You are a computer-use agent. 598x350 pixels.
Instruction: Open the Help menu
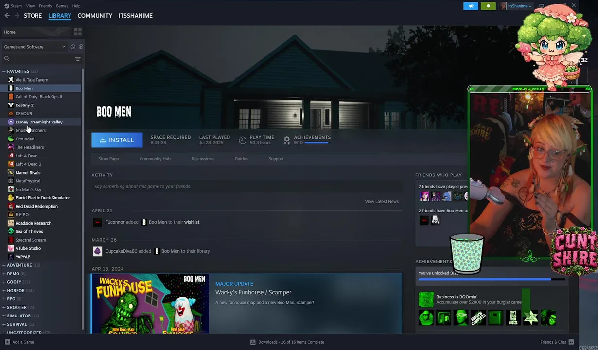[x=76, y=6]
